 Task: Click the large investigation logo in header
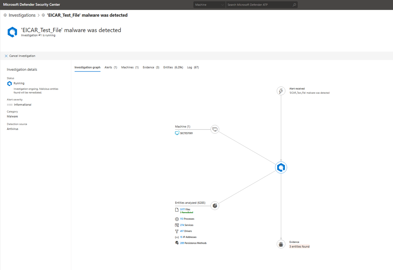tap(12, 32)
